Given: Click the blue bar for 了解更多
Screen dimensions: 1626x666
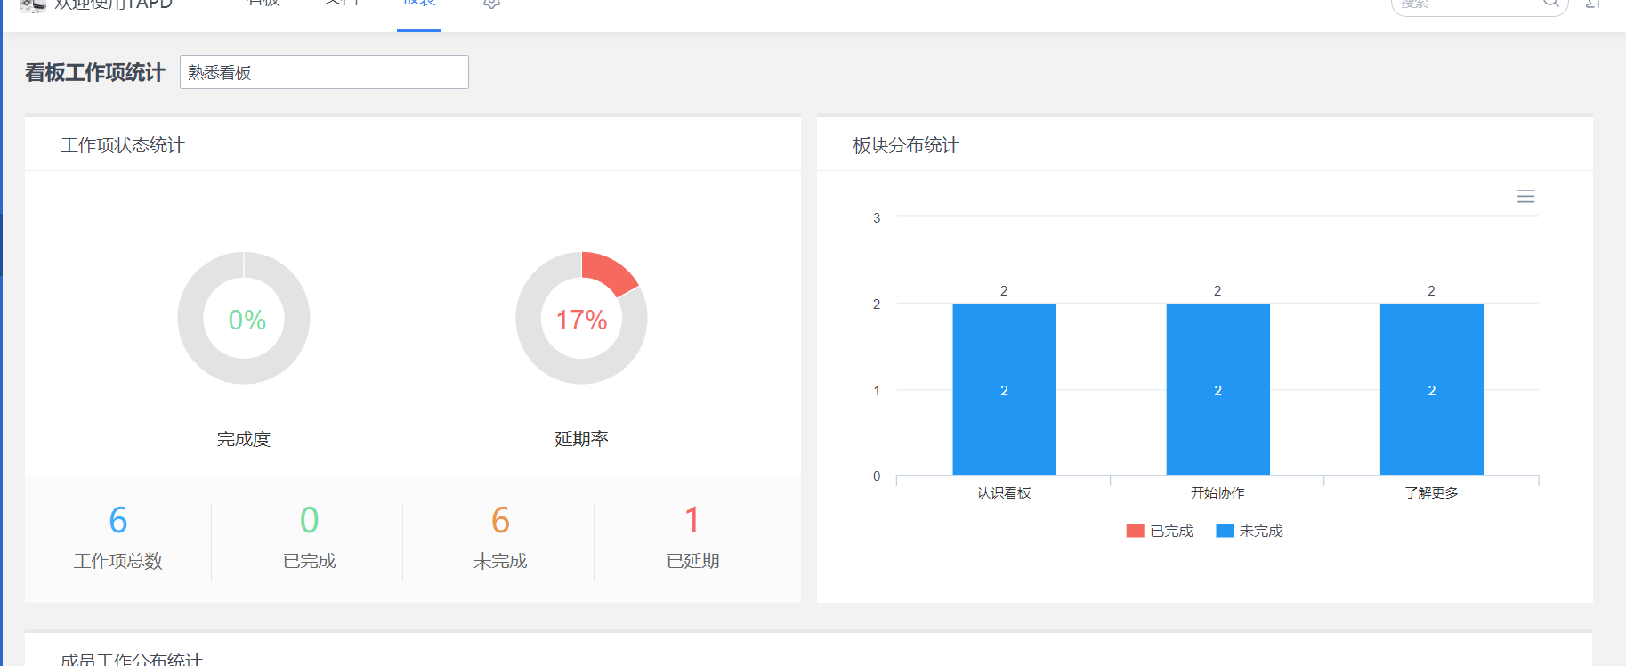Looking at the screenshot, I should (1431, 389).
